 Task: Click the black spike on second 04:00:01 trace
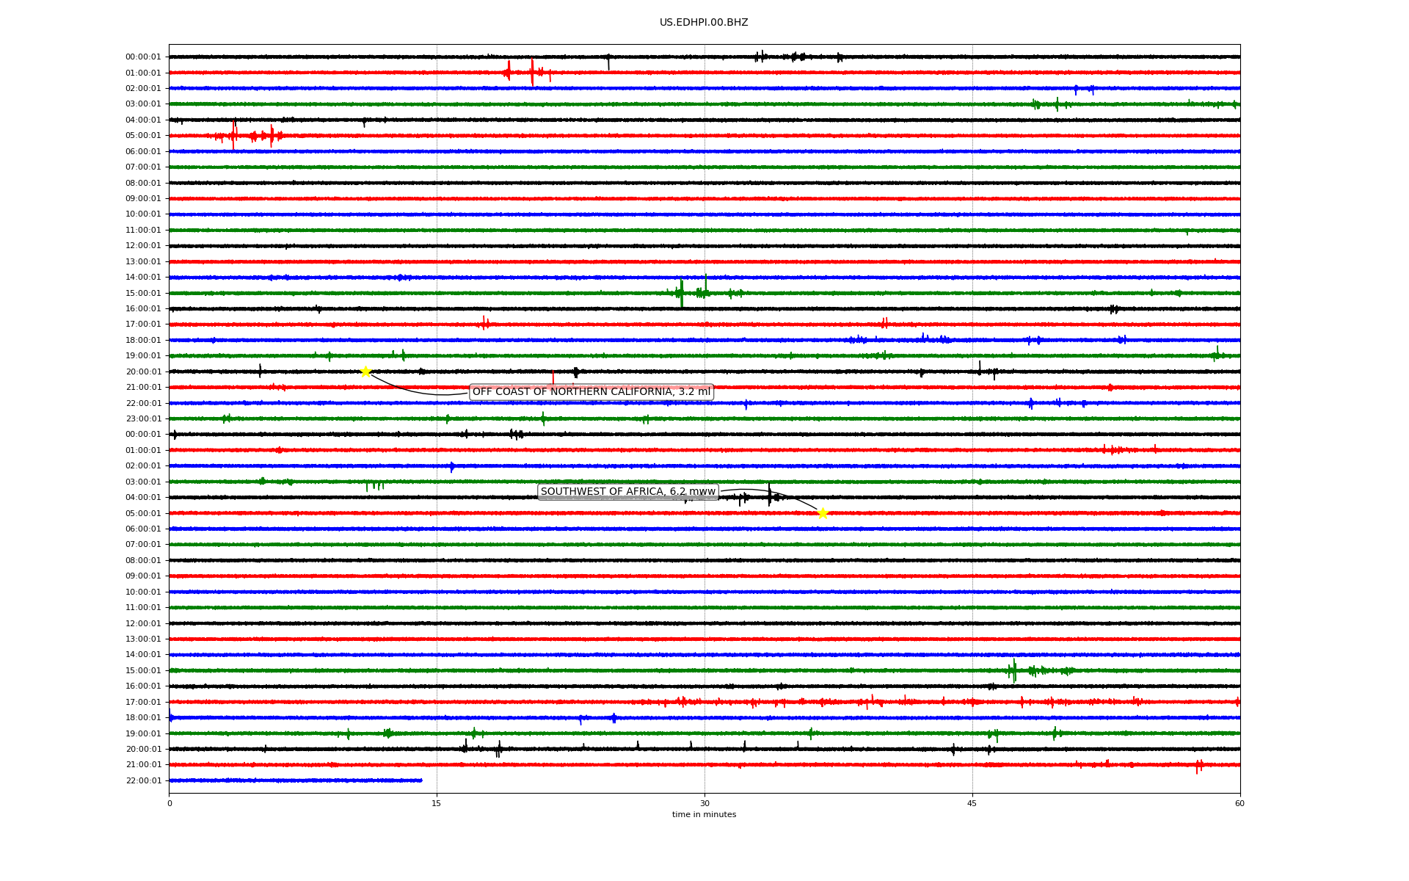(x=769, y=496)
